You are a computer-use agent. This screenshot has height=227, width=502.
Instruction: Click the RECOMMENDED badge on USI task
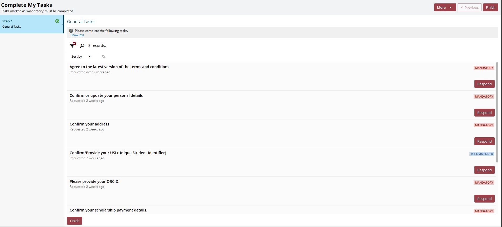coord(482,154)
